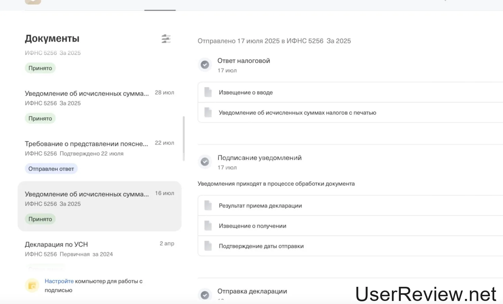Expand the Отправка декларации section

click(252, 292)
